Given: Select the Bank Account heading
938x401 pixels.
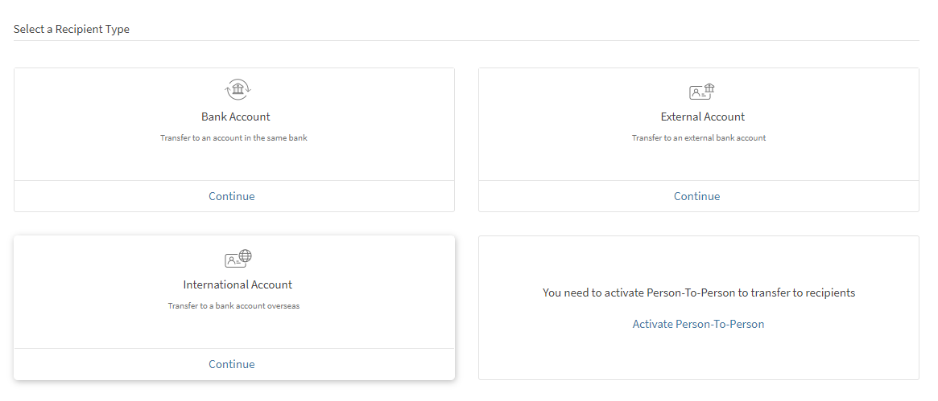Looking at the screenshot, I should (x=236, y=117).
